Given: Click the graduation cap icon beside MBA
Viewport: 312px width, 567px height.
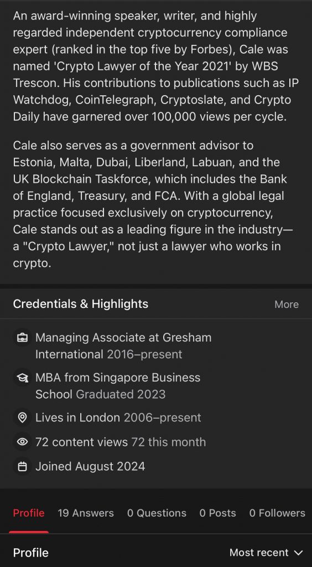Looking at the screenshot, I should 22,378.
